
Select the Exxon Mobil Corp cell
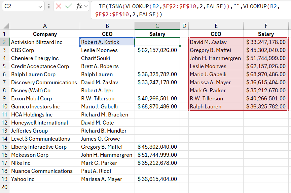click(45, 98)
